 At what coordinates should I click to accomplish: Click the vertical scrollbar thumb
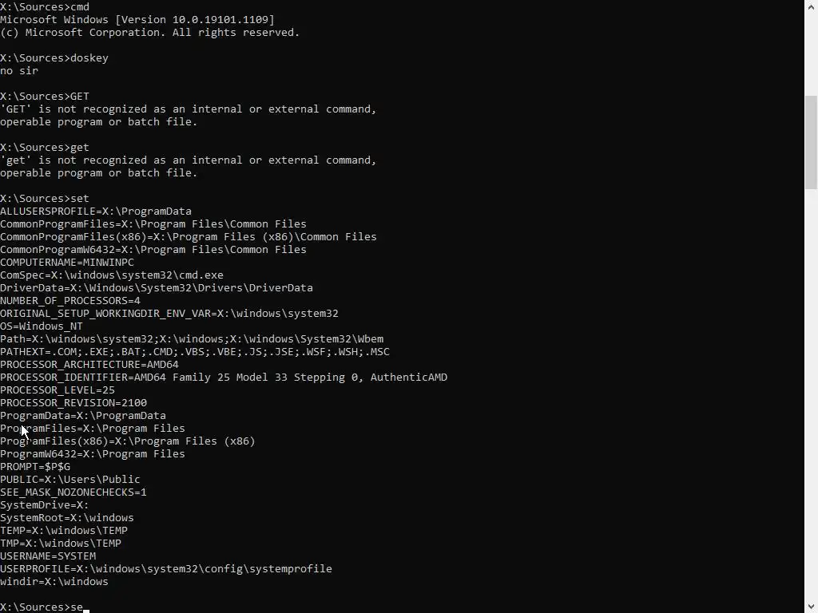tap(811, 144)
